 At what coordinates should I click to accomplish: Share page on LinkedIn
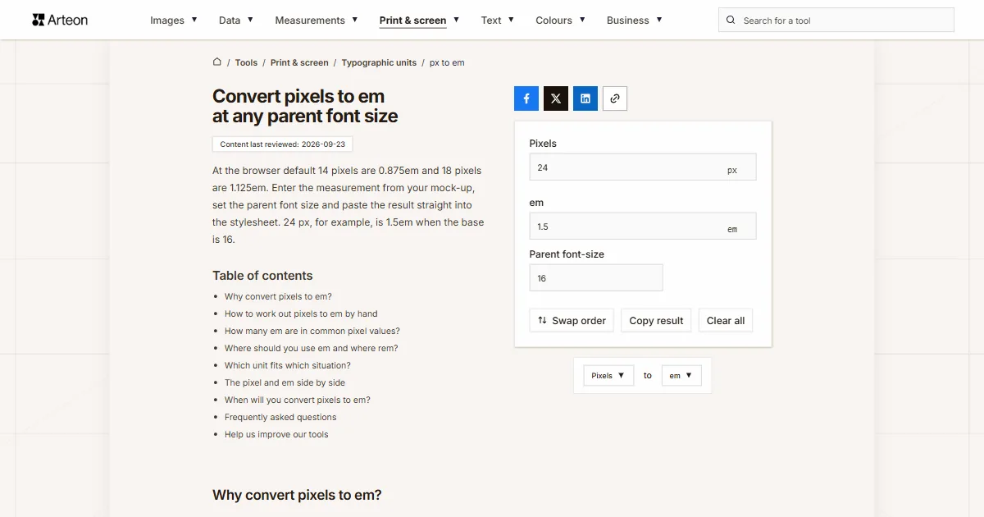point(585,98)
